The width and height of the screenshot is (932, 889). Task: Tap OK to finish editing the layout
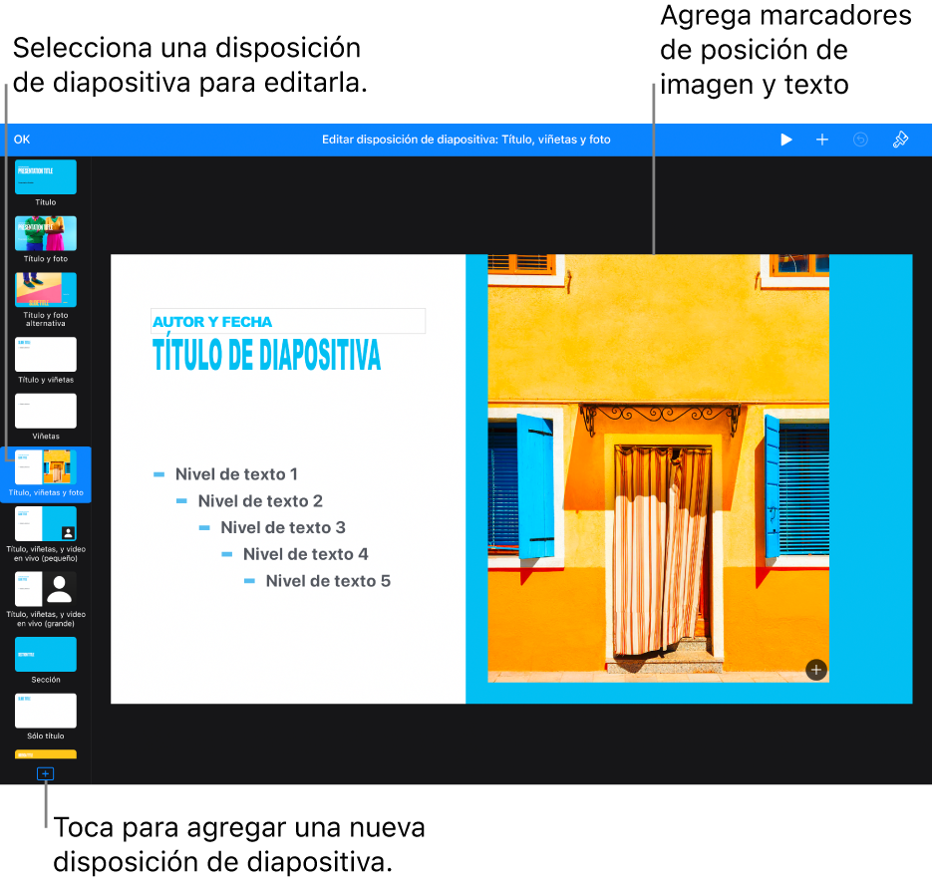(22, 140)
